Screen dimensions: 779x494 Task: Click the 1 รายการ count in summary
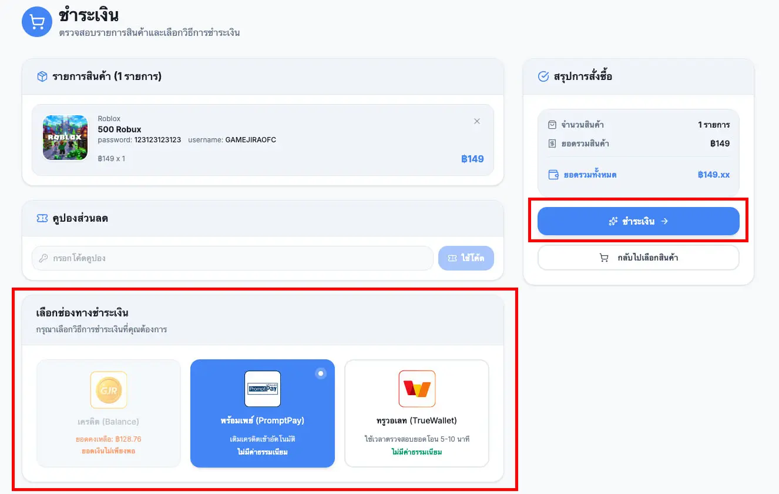714,125
